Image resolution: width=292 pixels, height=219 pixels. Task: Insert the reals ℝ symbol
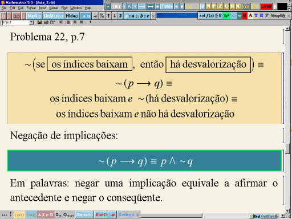pos(233,6)
